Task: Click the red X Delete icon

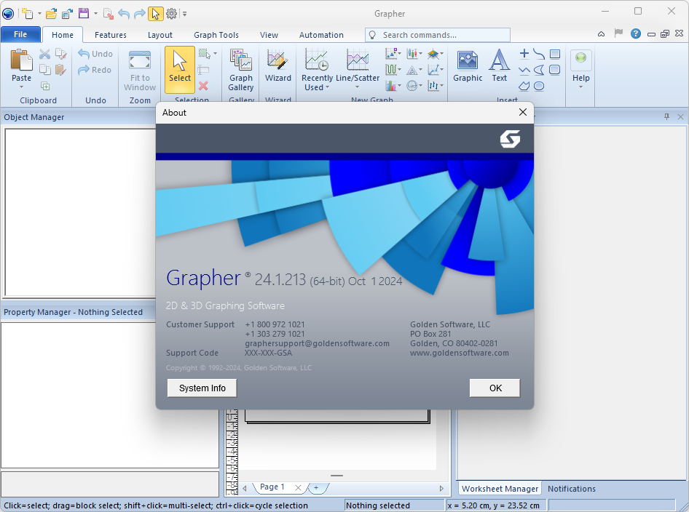Action: [x=203, y=86]
